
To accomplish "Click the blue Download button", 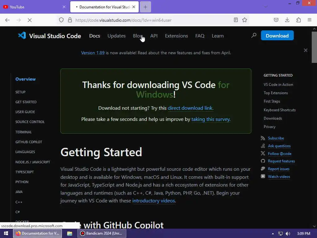I will click(x=277, y=35).
